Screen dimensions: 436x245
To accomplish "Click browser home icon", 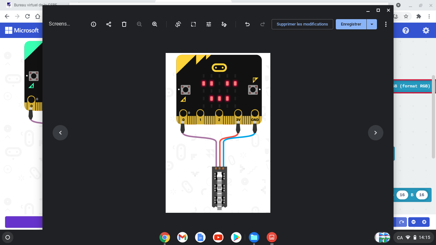I will [38, 16].
